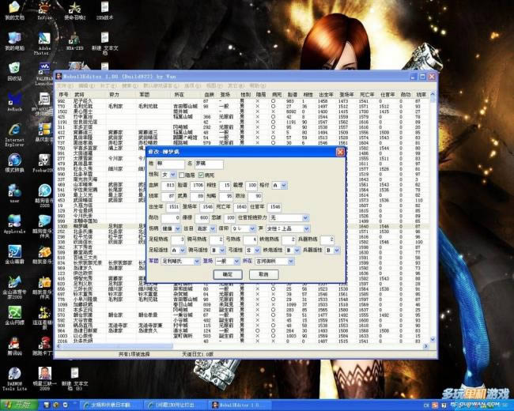514x411 pixels.
Task: Open the 出自 origin dropdown
Action: tap(206, 228)
